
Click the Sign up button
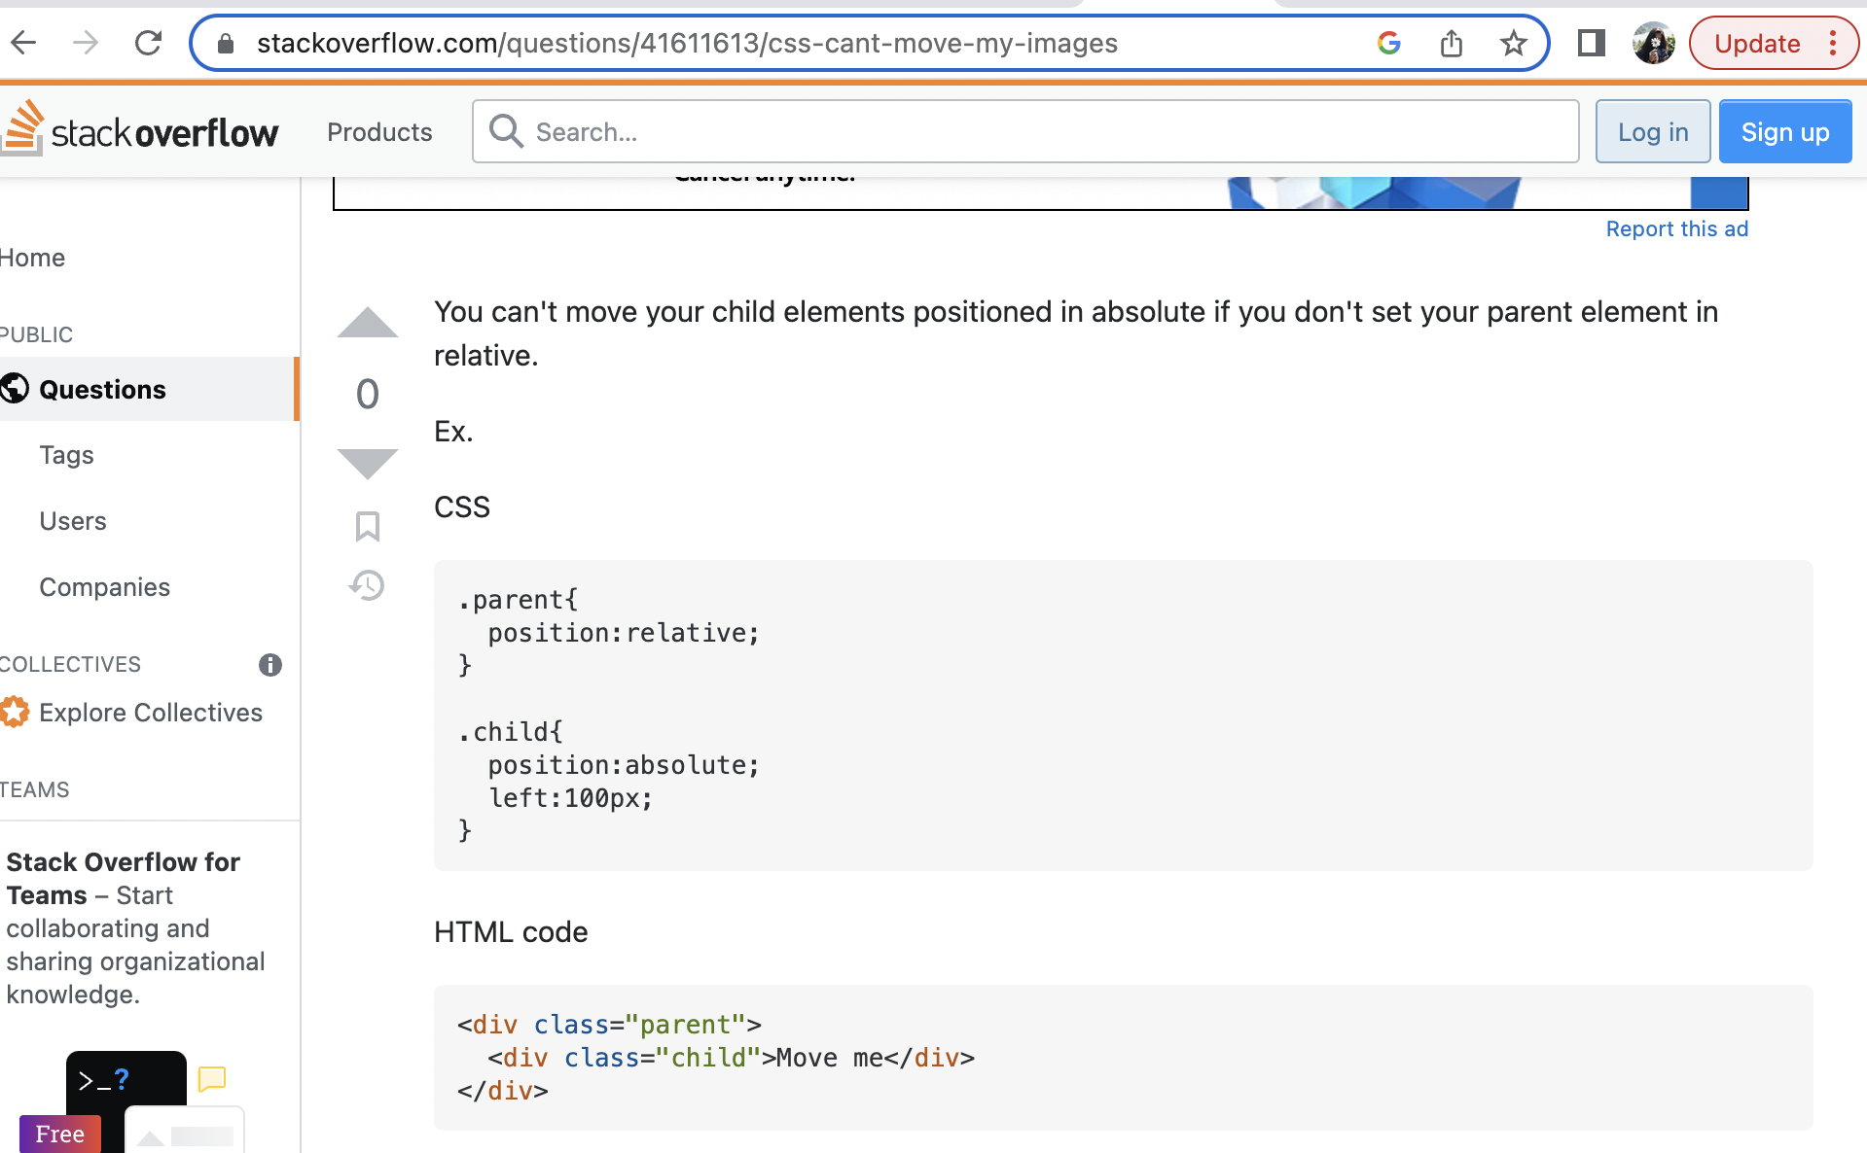pyautogui.click(x=1784, y=132)
